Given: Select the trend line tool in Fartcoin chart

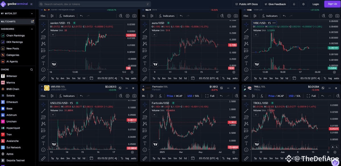Looking at the screenshot, I should coord(145,111).
